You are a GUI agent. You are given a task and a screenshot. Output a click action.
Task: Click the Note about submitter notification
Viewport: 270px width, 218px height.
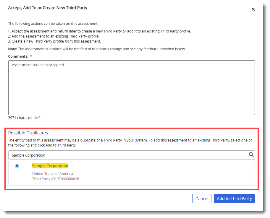pyautogui.click(x=97, y=49)
